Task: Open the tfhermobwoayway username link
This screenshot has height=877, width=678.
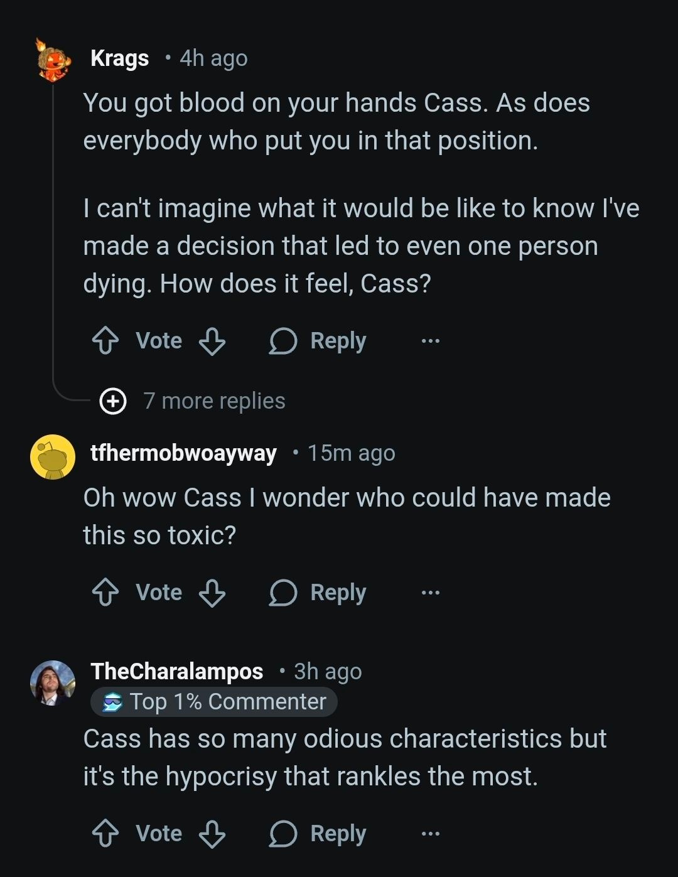Action: pyautogui.click(x=183, y=453)
